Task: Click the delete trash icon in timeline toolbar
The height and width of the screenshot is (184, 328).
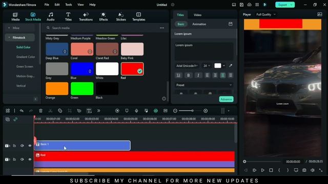Action: [40, 111]
